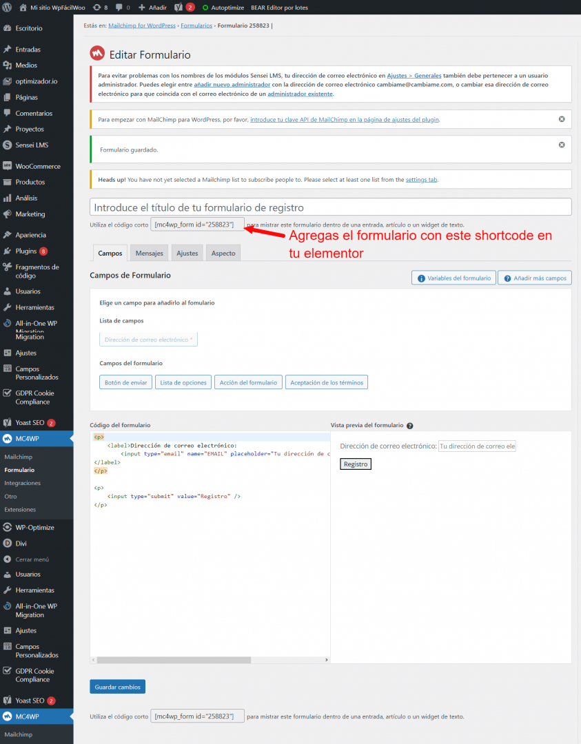
Task: Switch to the Campos tab
Action: point(110,253)
